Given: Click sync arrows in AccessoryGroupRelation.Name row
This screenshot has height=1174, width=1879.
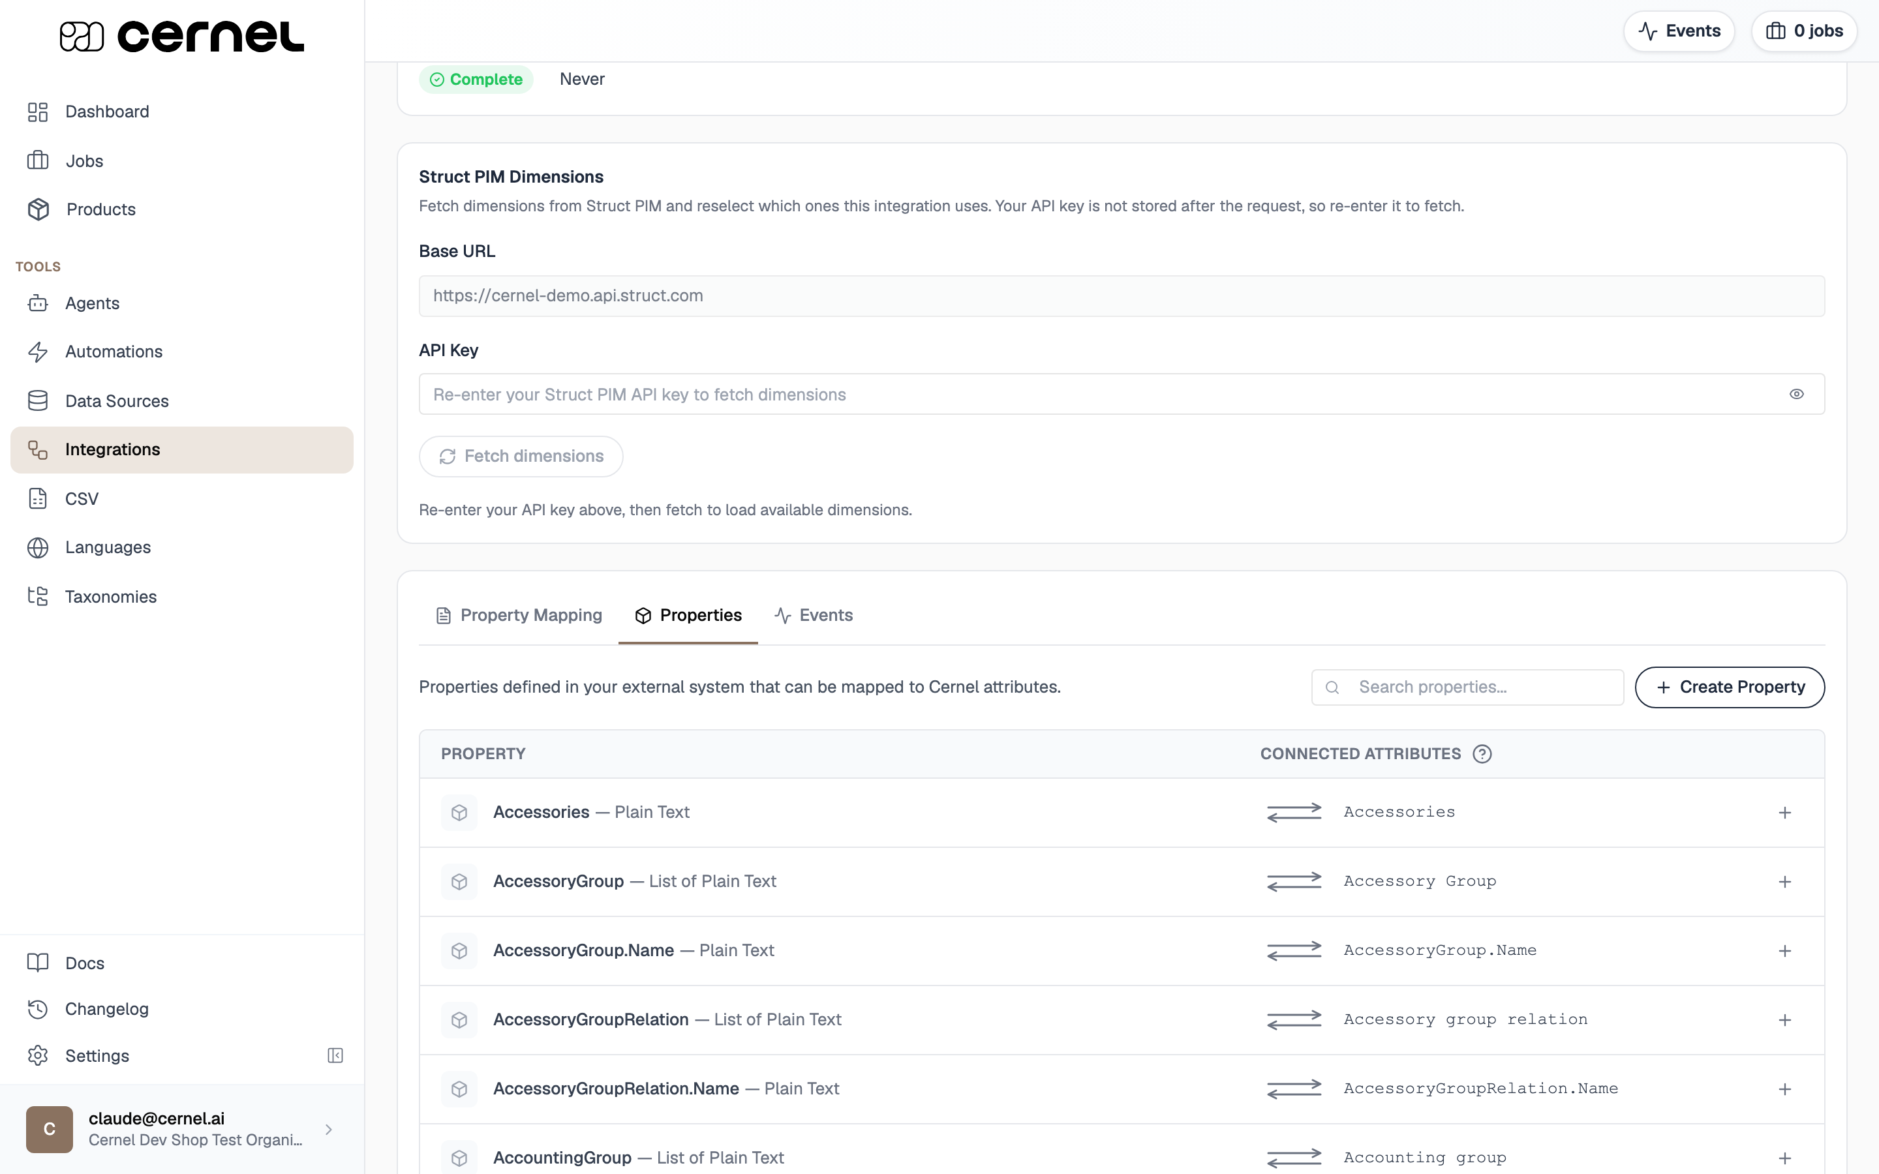Looking at the screenshot, I should [1294, 1089].
